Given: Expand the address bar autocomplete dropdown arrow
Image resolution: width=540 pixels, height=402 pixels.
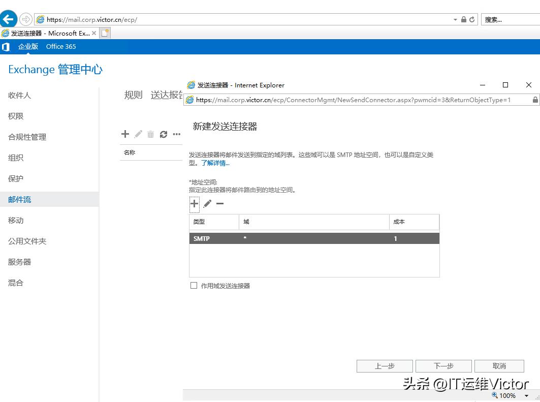Looking at the screenshot, I should (456, 19).
